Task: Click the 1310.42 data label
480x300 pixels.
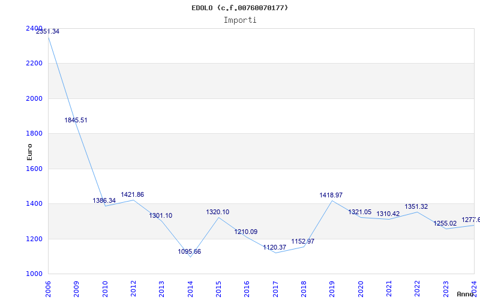Action: click(x=388, y=214)
